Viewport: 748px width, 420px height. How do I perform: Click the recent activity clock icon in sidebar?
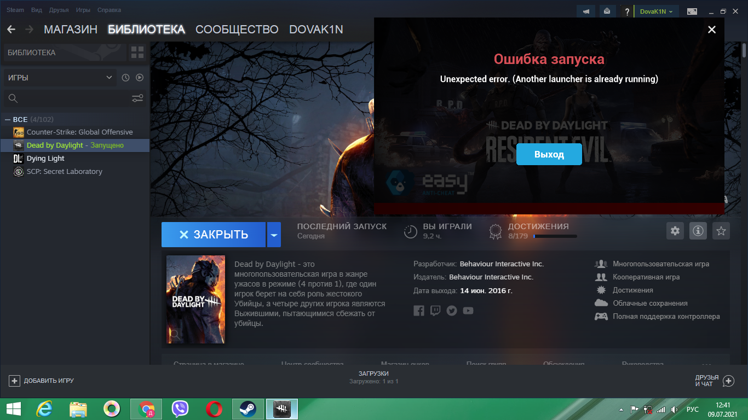(x=125, y=78)
